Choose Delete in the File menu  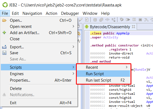[39, 88]
